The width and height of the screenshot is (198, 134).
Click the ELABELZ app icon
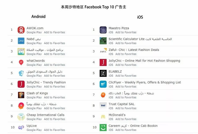(103, 74)
